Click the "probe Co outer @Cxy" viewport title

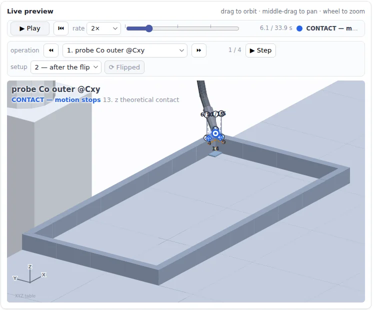(x=56, y=89)
